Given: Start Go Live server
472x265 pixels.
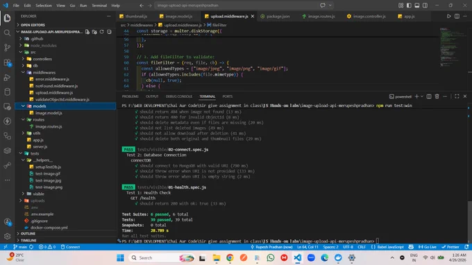Looking at the screenshot, I should [428, 247].
